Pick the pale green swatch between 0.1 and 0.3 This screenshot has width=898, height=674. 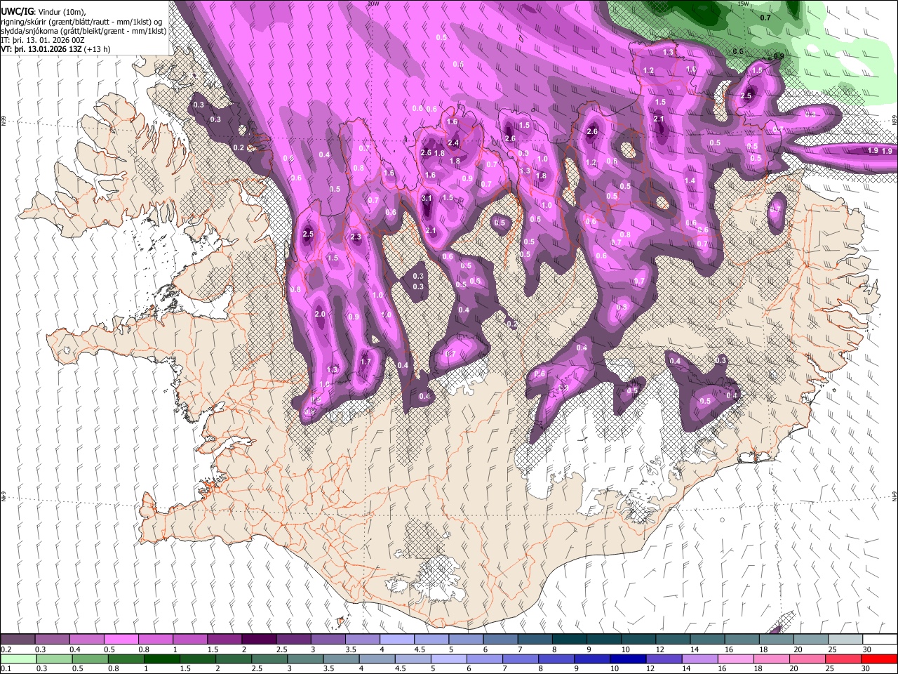(x=18, y=659)
